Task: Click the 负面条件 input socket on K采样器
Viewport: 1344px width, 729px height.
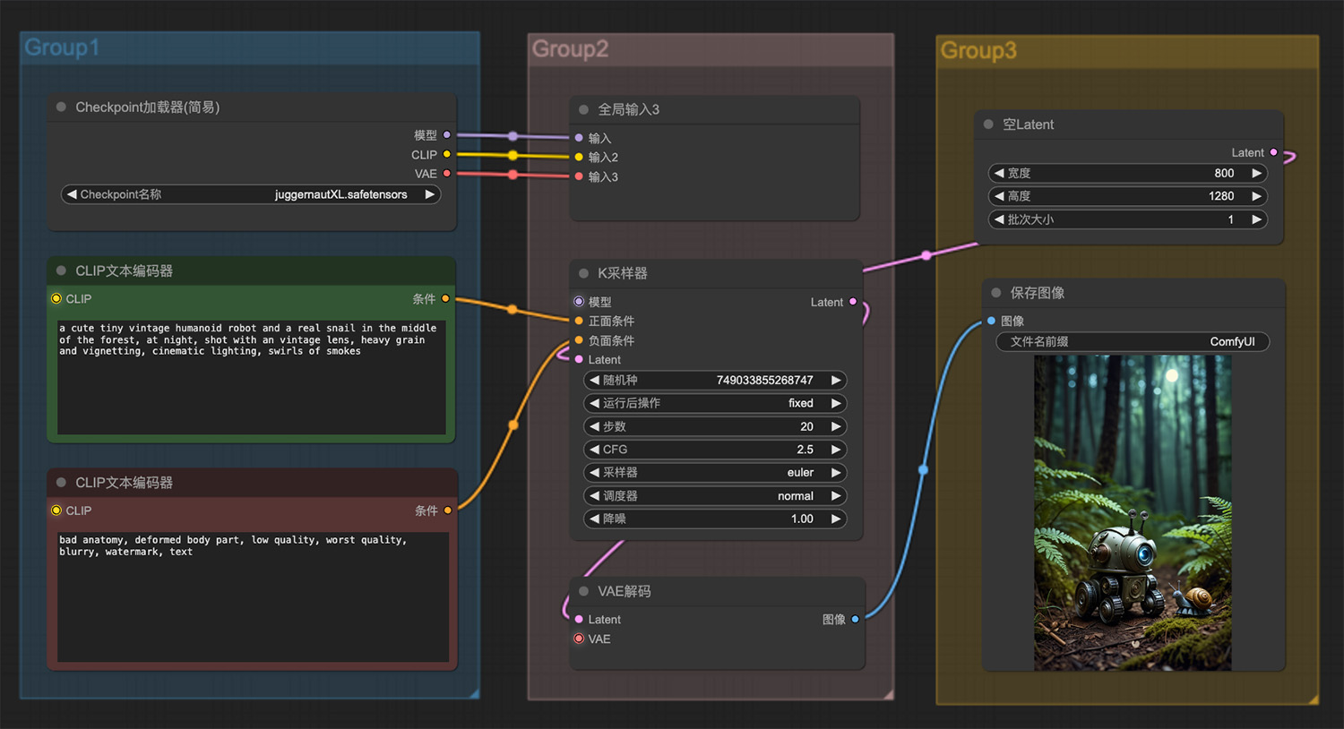Action: click(x=579, y=340)
